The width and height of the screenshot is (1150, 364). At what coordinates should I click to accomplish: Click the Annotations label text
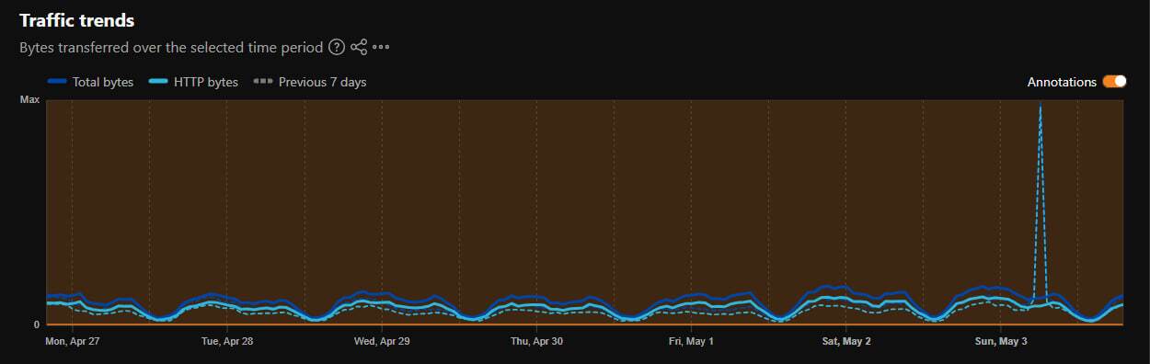(1062, 82)
